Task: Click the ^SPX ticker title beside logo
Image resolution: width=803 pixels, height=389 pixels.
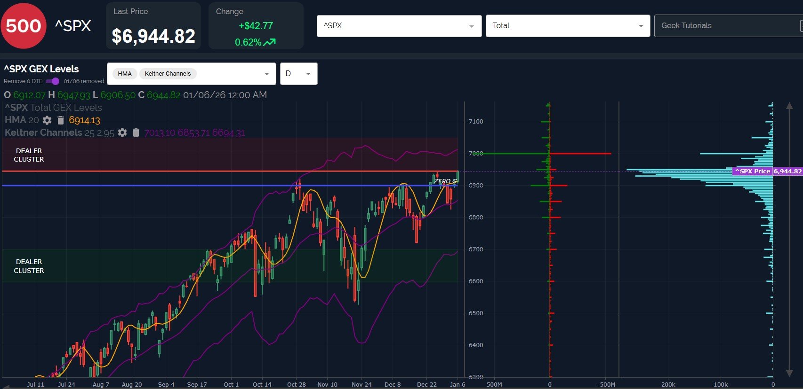Action: [x=73, y=26]
